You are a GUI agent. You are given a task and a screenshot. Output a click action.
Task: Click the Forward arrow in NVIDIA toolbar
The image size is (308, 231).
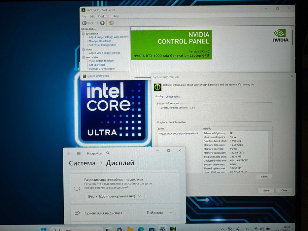point(102,23)
